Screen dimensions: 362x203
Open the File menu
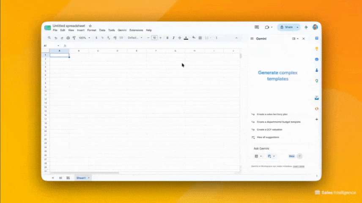[55, 30]
